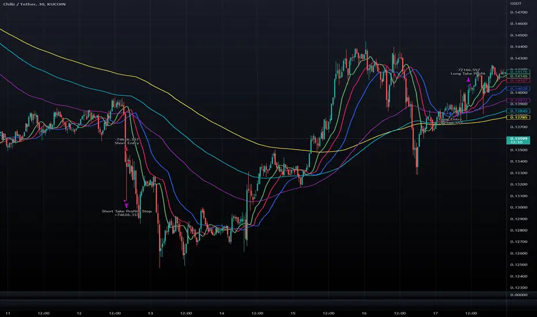Click the 0.12400 price axis label

[x=519, y=276]
